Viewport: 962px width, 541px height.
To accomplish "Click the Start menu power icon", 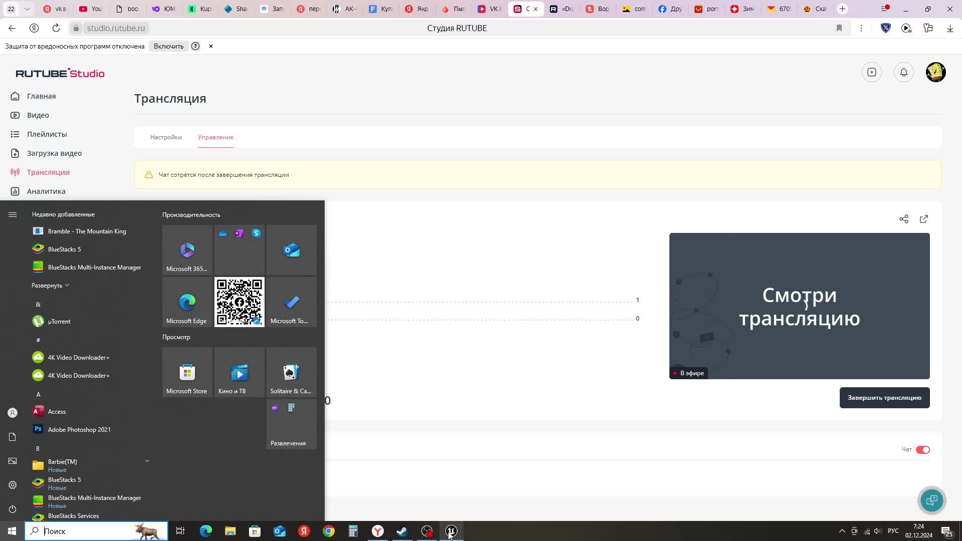I will 13,509.
